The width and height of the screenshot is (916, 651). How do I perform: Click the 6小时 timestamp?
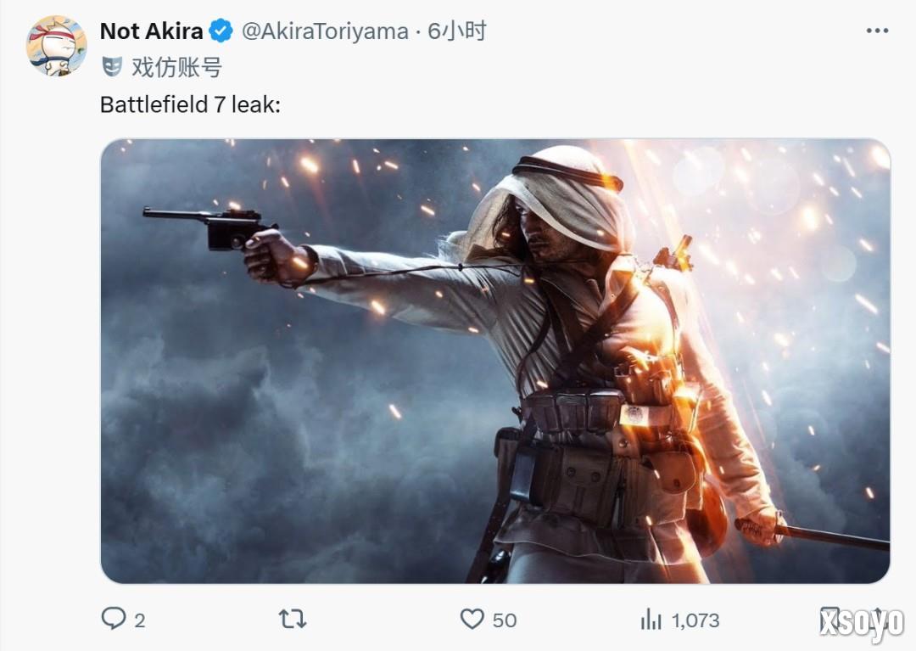click(x=456, y=31)
